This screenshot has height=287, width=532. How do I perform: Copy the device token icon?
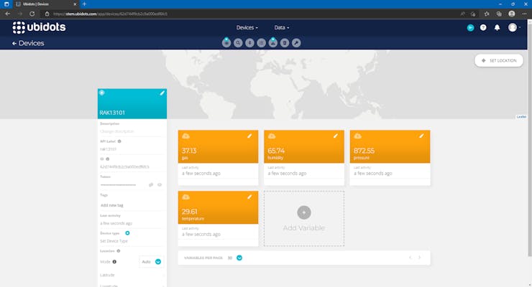point(151,185)
